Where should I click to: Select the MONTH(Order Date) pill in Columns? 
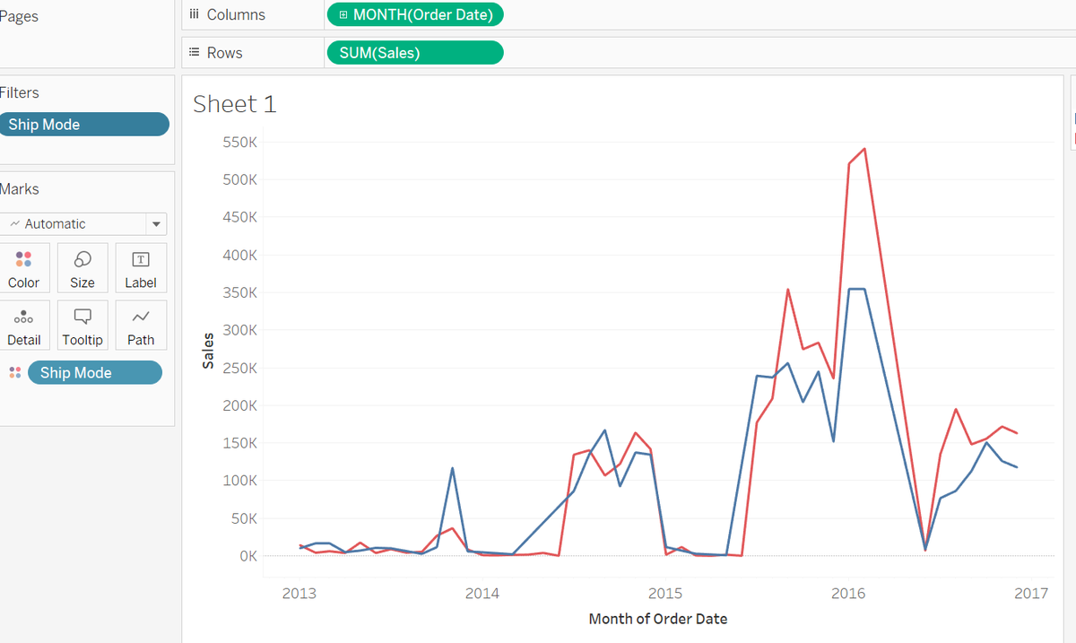tap(415, 14)
